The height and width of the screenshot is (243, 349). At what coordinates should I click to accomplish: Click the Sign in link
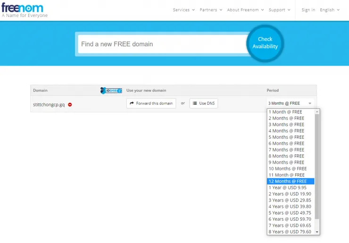[x=308, y=10]
